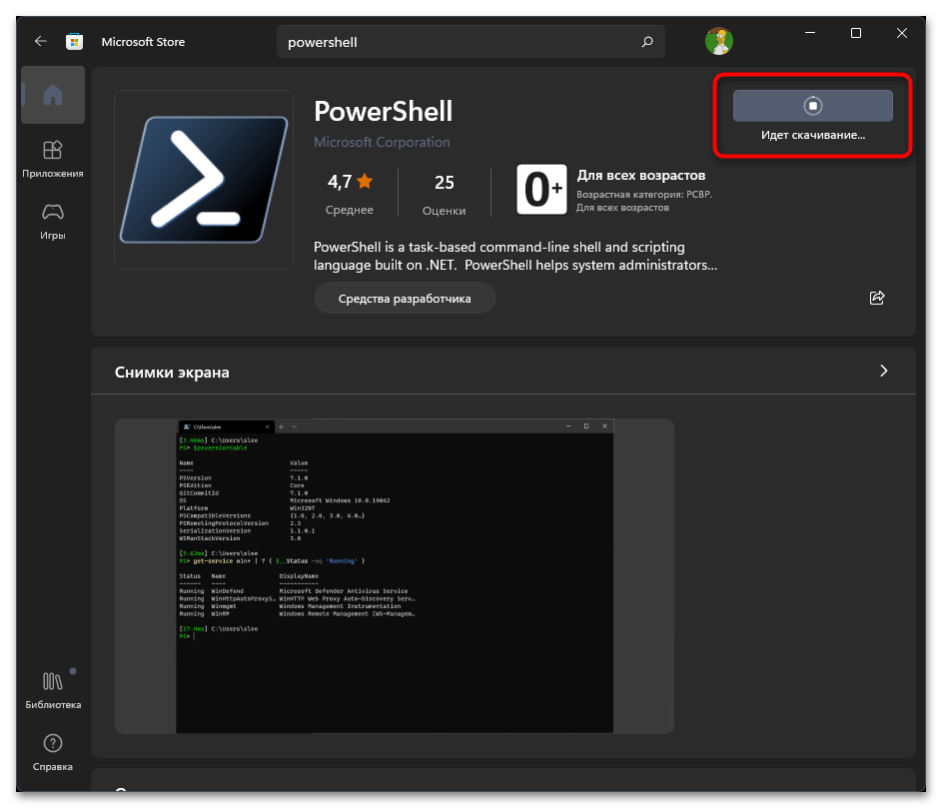Screen dimensions: 942x808
Task: Go to Home via sidebar icon
Action: (53, 95)
